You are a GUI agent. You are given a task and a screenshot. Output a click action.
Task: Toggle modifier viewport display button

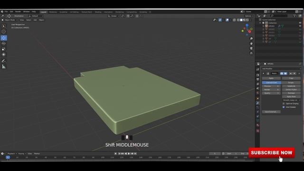(x=285, y=74)
